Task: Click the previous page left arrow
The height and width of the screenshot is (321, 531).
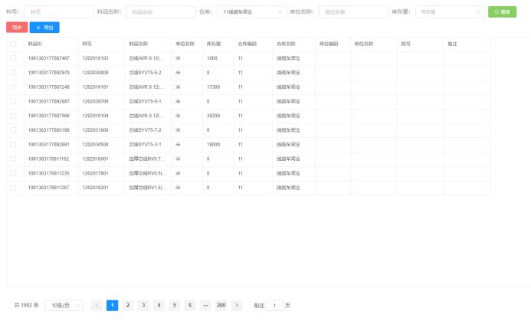Action: tap(97, 305)
